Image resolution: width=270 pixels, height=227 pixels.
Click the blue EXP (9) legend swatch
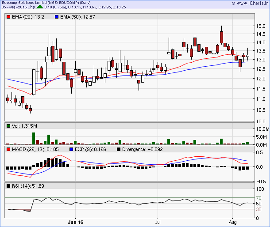pyautogui.click(x=71, y=149)
